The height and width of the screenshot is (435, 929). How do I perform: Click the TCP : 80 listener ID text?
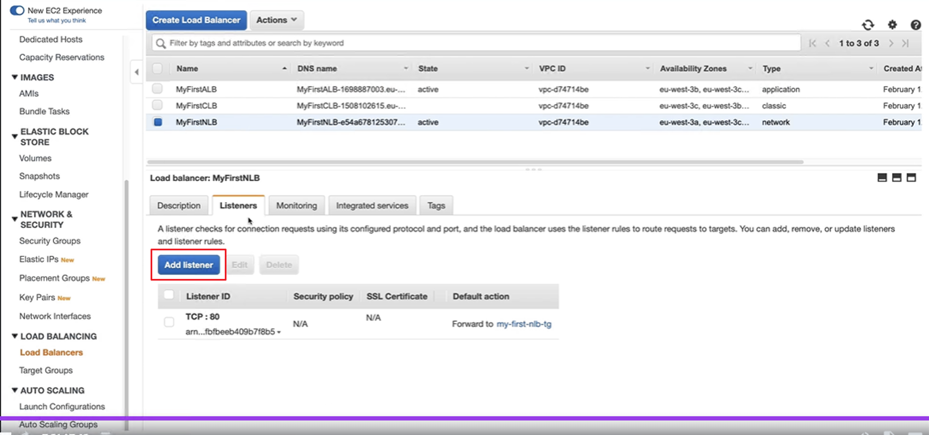click(202, 316)
